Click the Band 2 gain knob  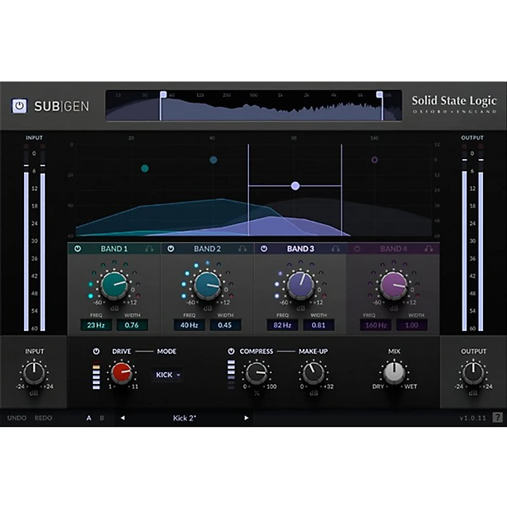[208, 285]
